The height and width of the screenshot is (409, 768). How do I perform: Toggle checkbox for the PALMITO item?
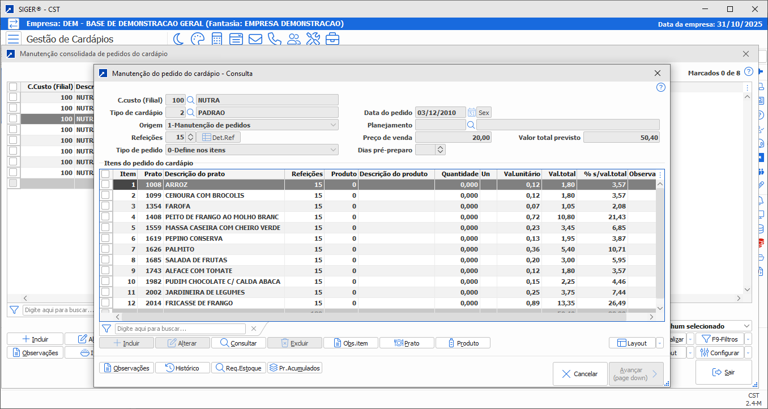click(105, 249)
